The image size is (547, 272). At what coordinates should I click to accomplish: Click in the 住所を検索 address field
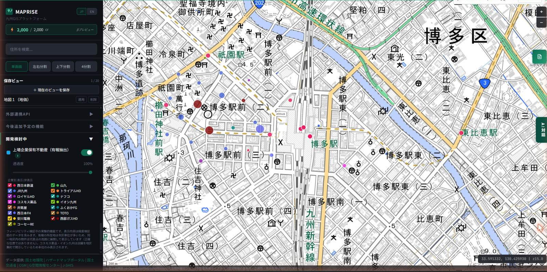[51, 49]
